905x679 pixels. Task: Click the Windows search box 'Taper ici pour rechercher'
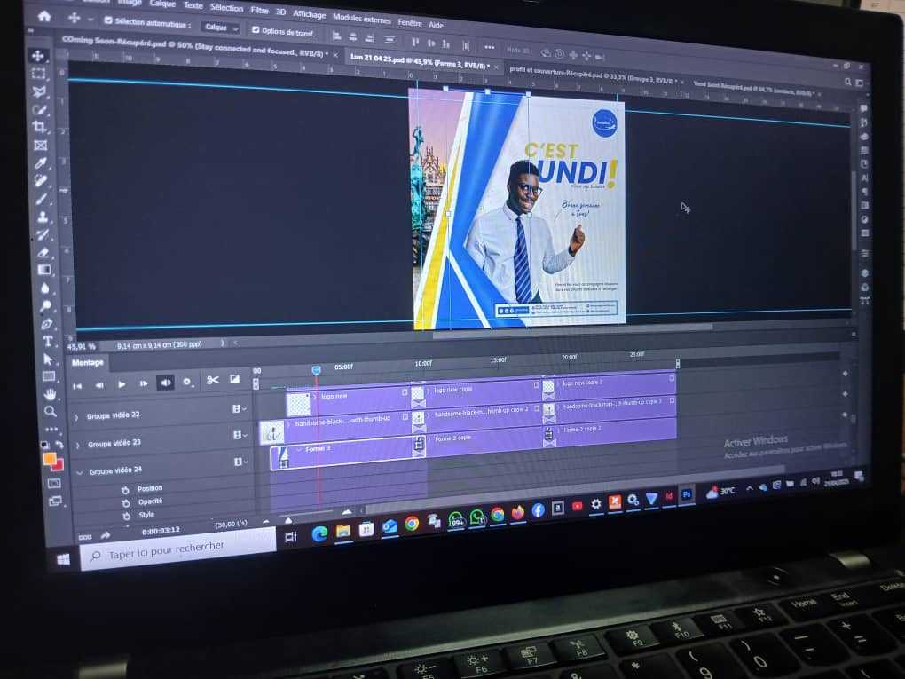coord(178,552)
